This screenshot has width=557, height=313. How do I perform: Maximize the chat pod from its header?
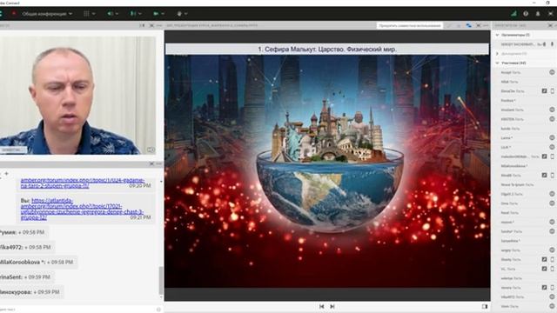[x=151, y=163]
